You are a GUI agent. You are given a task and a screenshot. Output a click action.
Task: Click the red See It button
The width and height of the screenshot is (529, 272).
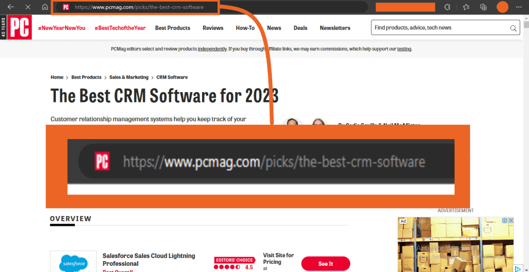pos(325,264)
